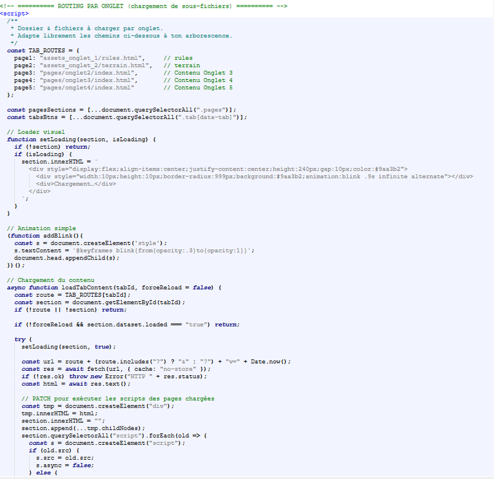Click the 's.src = old.src;' line
Image resolution: width=494 pixels, height=479 pixels.
[65, 458]
